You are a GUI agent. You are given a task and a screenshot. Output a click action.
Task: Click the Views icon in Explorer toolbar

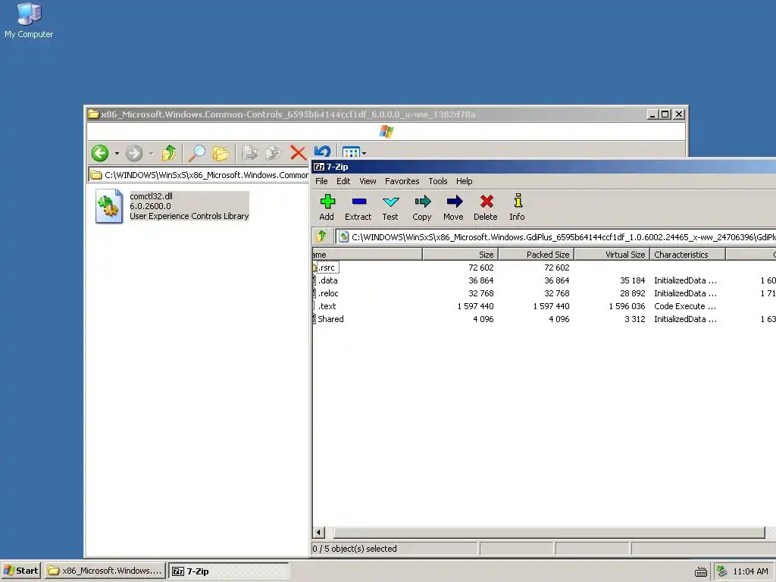tap(351, 152)
